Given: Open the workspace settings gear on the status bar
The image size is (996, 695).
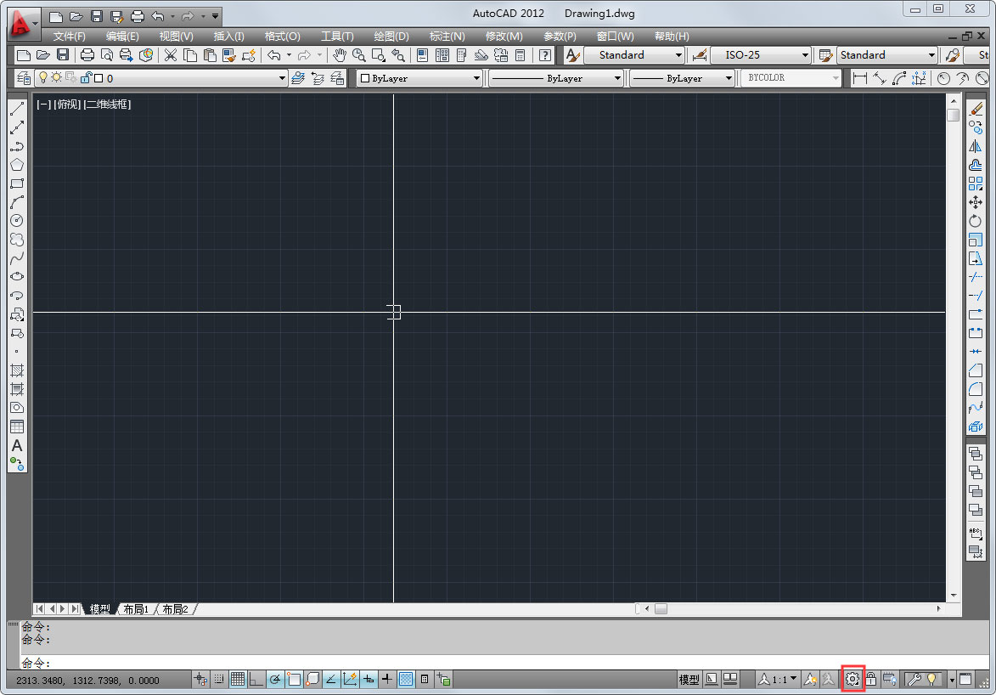Looking at the screenshot, I should (x=853, y=679).
